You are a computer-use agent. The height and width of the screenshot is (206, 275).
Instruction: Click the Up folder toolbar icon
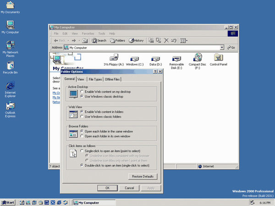click(x=85, y=41)
